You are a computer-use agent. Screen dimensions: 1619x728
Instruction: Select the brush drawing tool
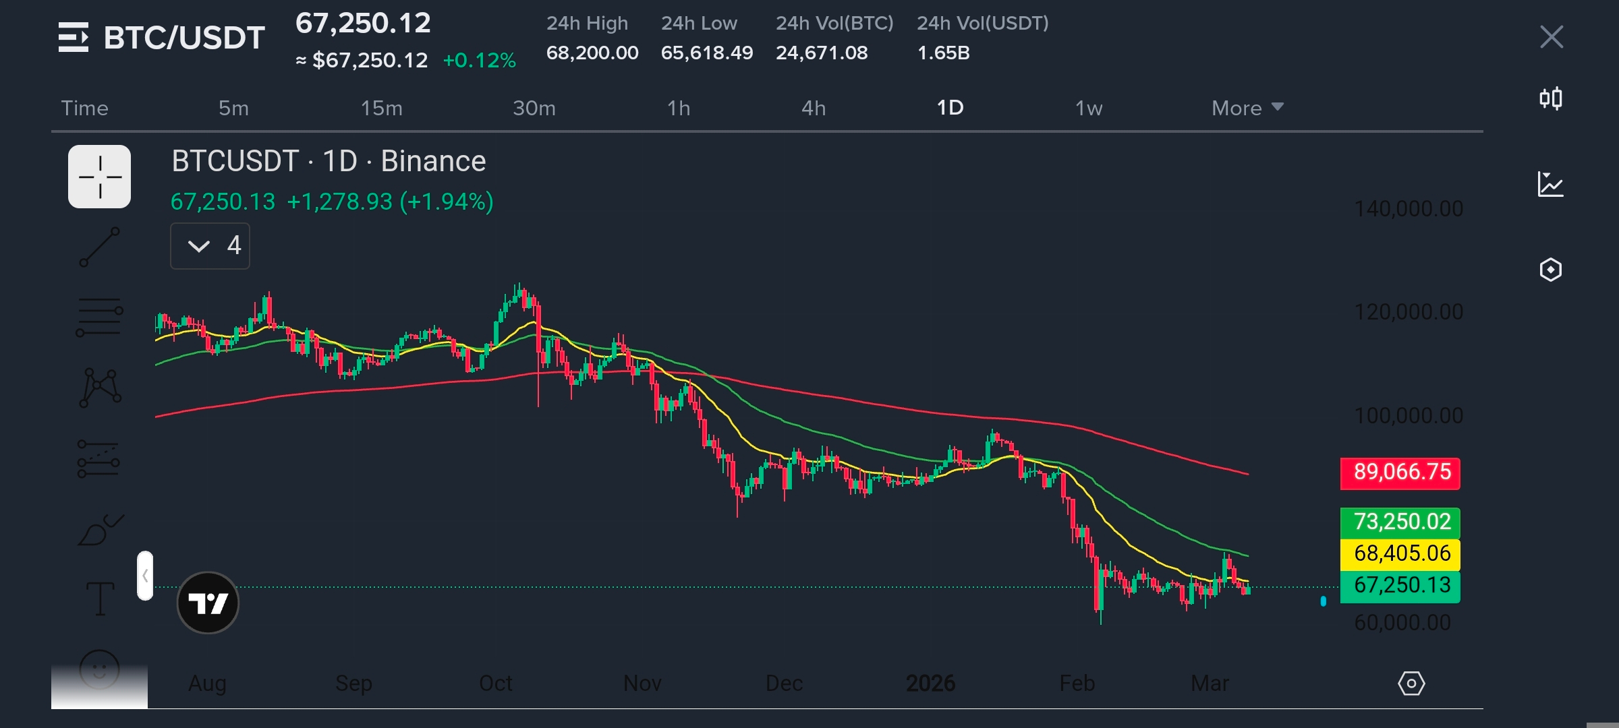pos(100,530)
